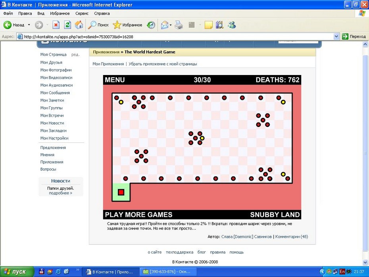The height and width of the screenshot is (277, 369).
Task: Open the Избранное menu
Action: [x=60, y=13]
